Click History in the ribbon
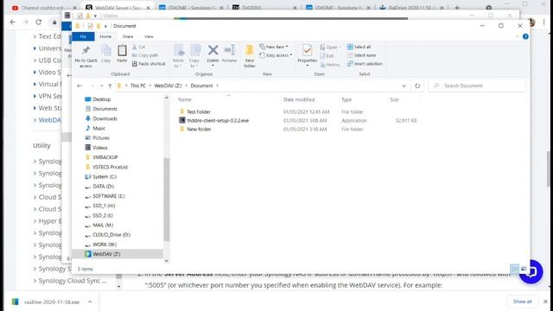 (x=330, y=65)
